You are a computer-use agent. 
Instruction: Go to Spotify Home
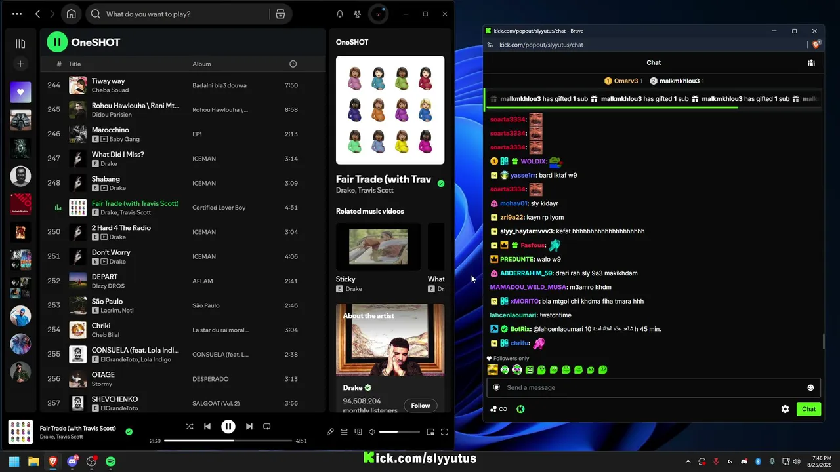click(72, 14)
